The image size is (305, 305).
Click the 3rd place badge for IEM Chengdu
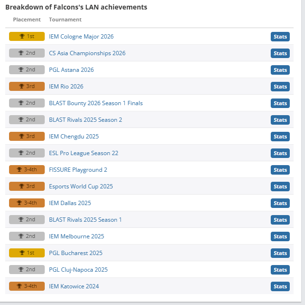tap(27, 136)
